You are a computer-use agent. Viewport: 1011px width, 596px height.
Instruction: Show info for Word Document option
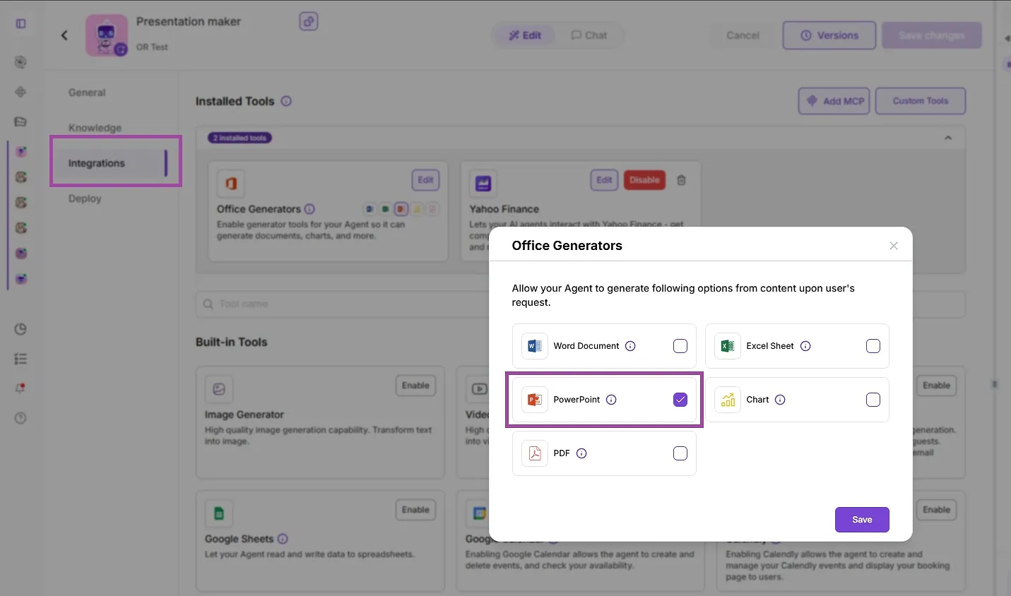pos(630,346)
